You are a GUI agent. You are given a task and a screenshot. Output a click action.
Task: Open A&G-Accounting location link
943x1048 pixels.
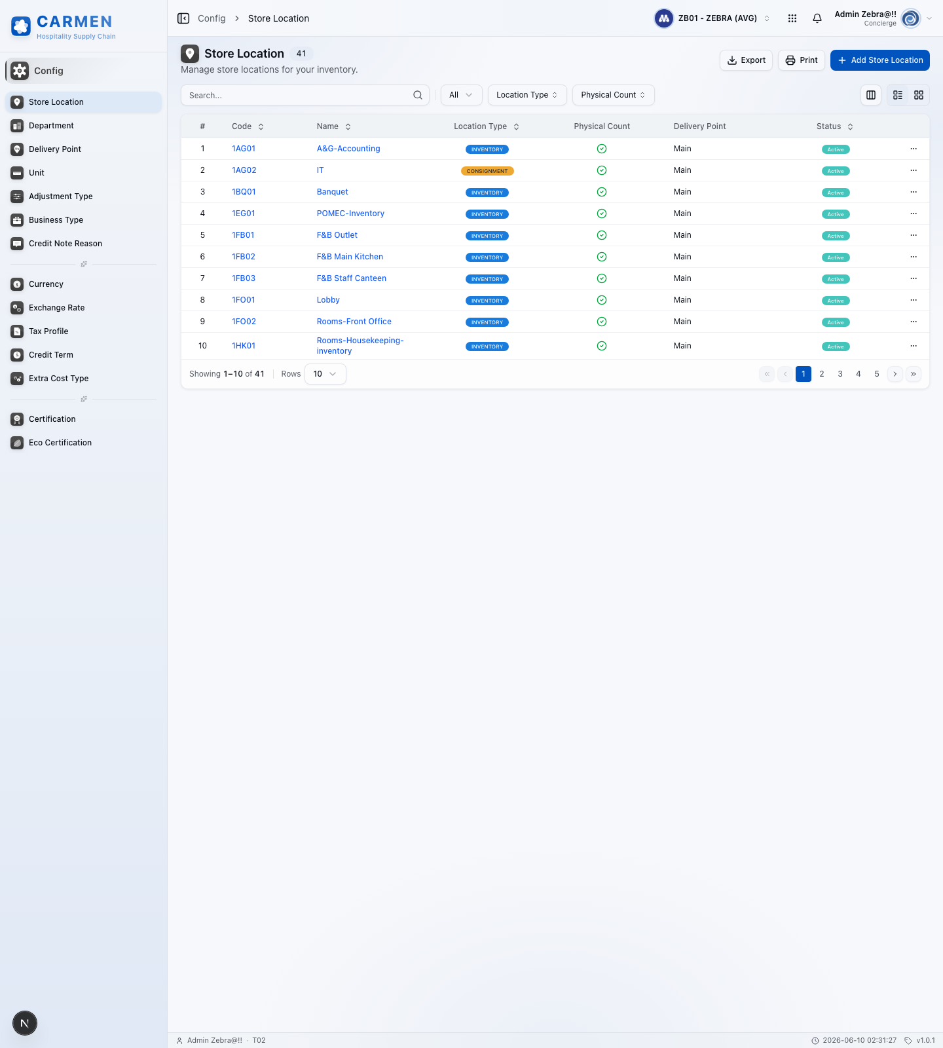pyautogui.click(x=348, y=149)
